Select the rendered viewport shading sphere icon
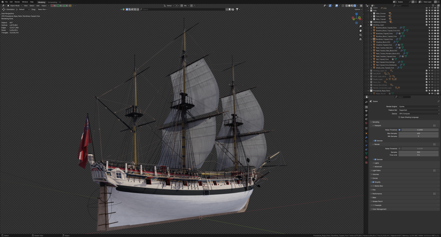Image resolution: width=441 pixels, height=237 pixels. [354, 5]
